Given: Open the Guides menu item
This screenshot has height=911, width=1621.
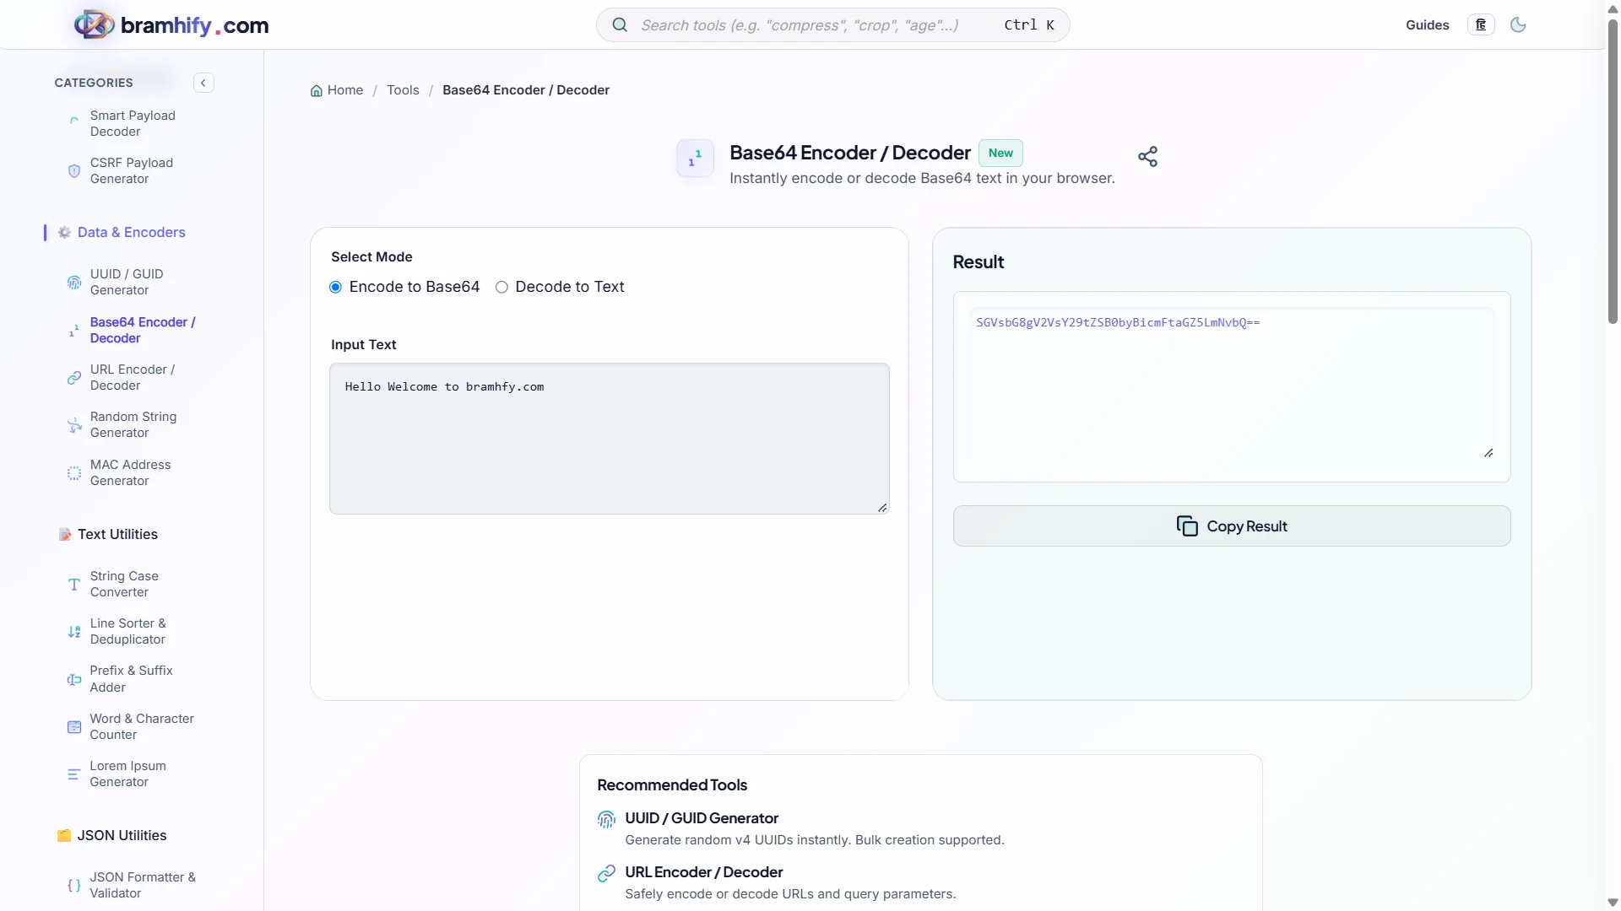Looking at the screenshot, I should [1427, 25].
